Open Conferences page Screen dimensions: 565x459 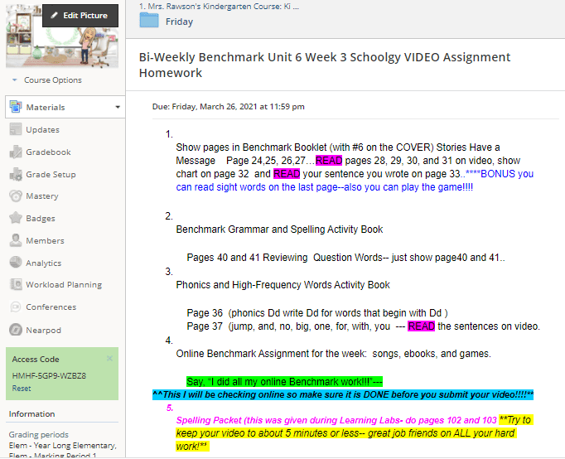pyautogui.click(x=51, y=307)
